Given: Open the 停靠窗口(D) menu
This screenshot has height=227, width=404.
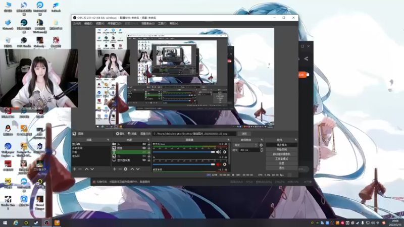Looking at the screenshot, I should (x=115, y=23).
